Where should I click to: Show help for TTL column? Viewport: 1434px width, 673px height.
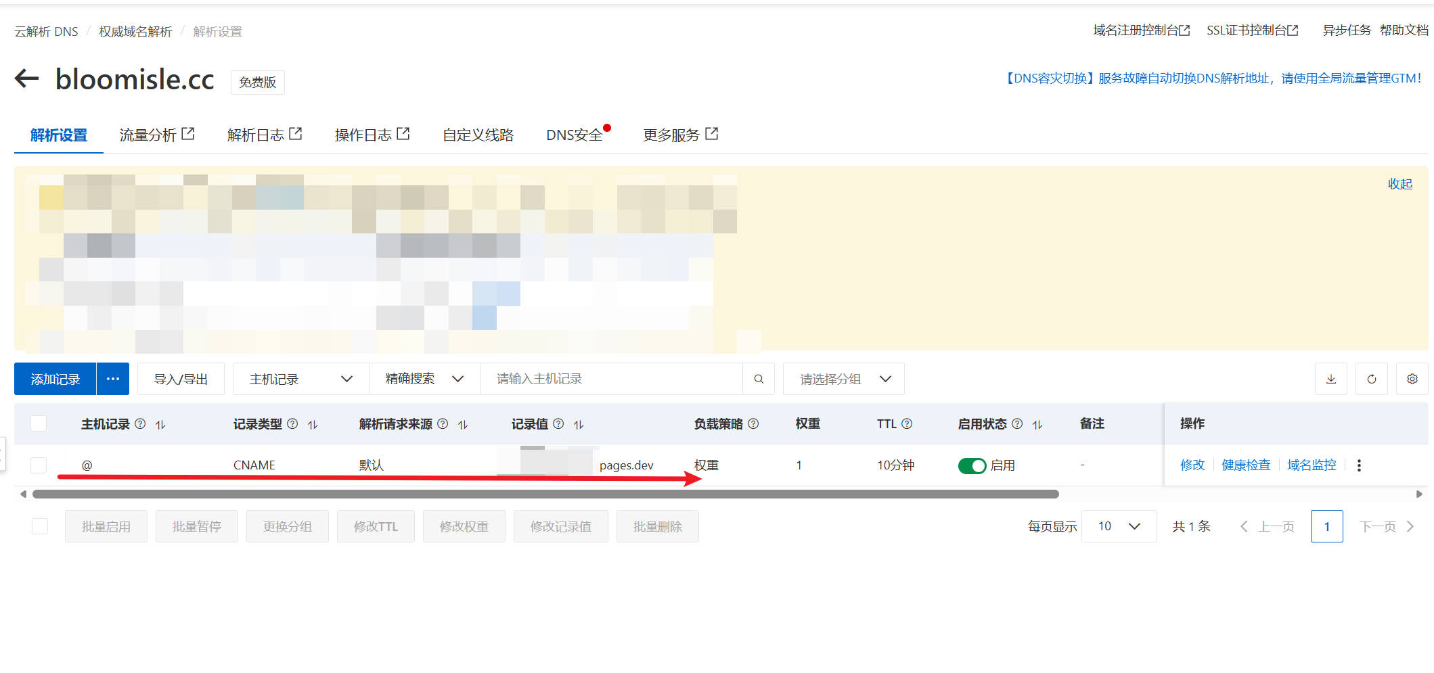coord(907,424)
